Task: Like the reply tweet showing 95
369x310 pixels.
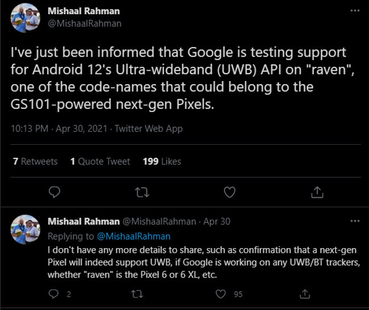Action: [221, 294]
